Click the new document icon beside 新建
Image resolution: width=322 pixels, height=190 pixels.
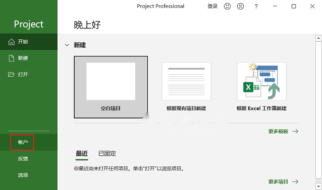(11, 58)
